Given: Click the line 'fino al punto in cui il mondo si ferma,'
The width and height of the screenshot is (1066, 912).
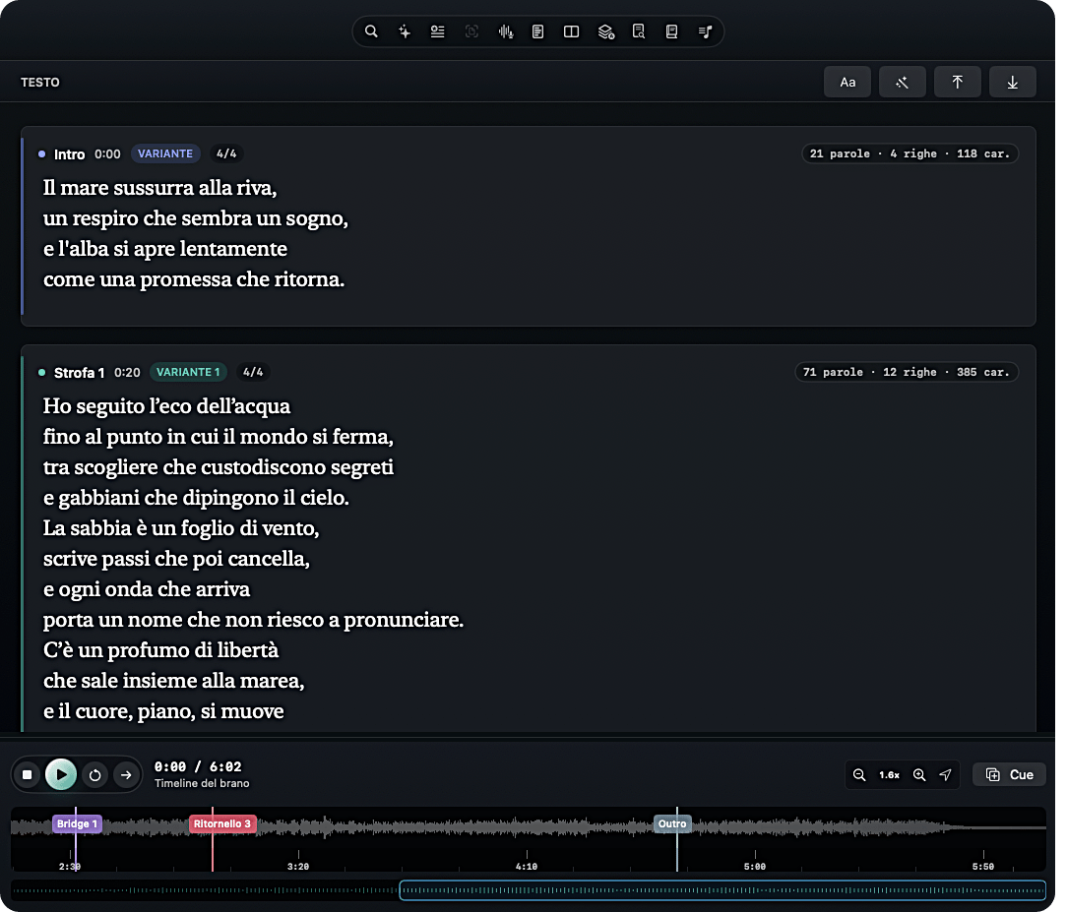Looking at the screenshot, I should [219, 436].
